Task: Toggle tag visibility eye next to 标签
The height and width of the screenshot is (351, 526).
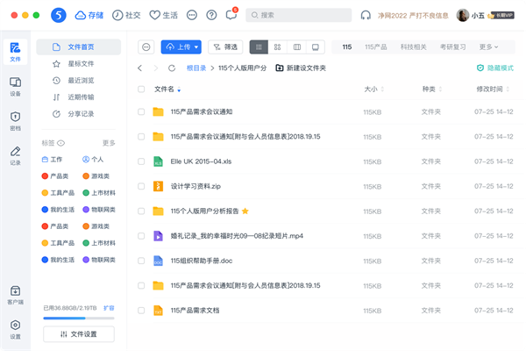Action: [x=60, y=143]
